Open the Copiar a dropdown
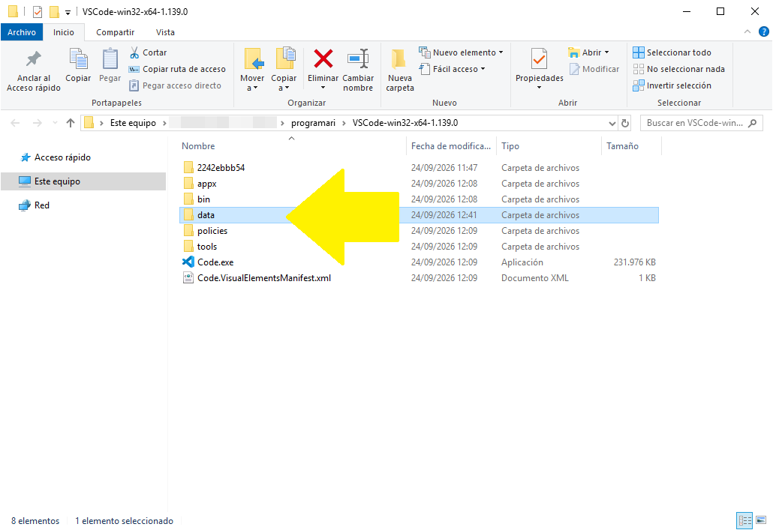 (x=284, y=82)
